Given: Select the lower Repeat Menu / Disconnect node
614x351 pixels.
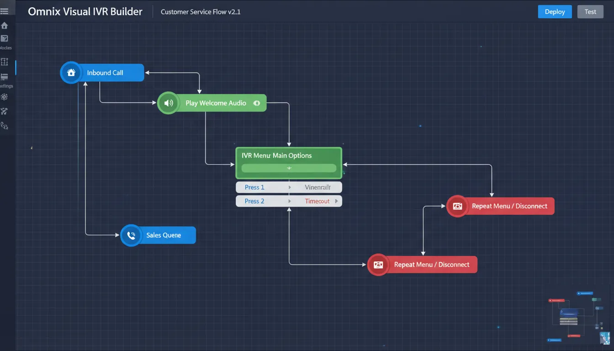Looking at the screenshot, I should 422,265.
